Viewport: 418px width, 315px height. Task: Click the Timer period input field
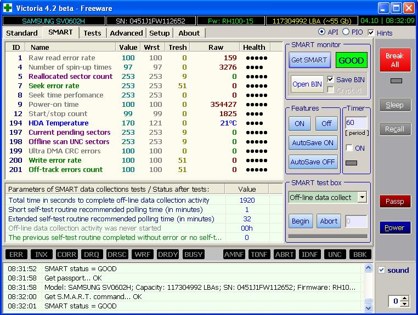[356, 123]
